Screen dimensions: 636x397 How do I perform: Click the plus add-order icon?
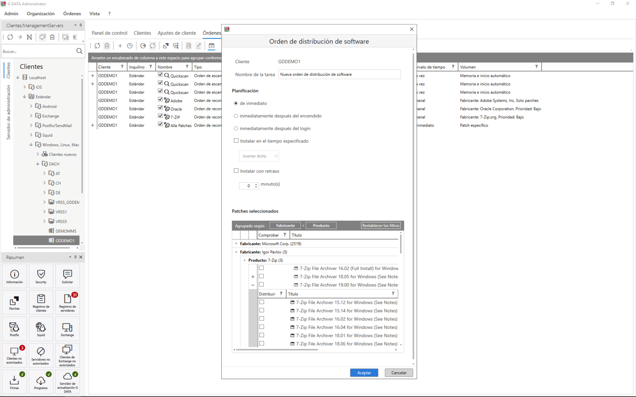pyautogui.click(x=120, y=45)
